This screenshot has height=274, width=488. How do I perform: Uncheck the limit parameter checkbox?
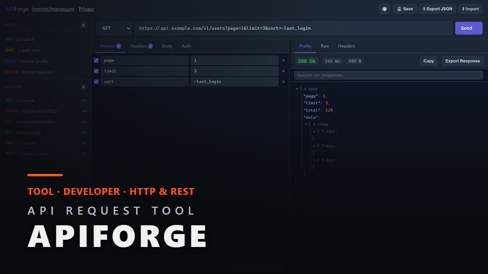pyautogui.click(x=96, y=71)
